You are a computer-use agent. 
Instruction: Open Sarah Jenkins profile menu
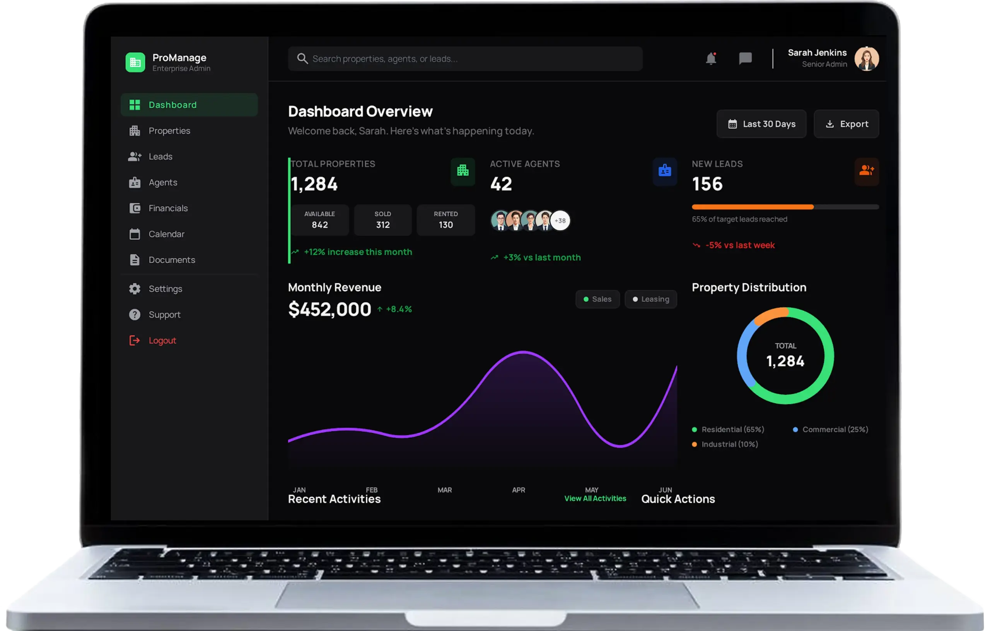point(866,59)
